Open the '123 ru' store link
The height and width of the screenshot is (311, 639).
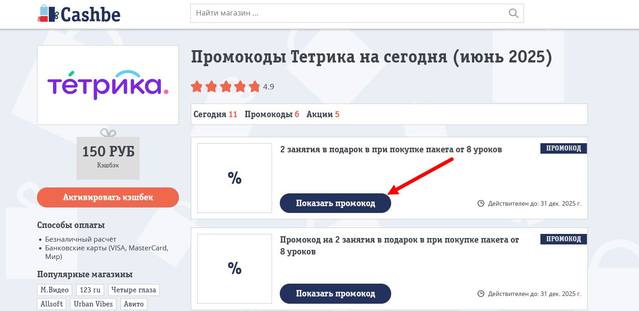(x=90, y=290)
